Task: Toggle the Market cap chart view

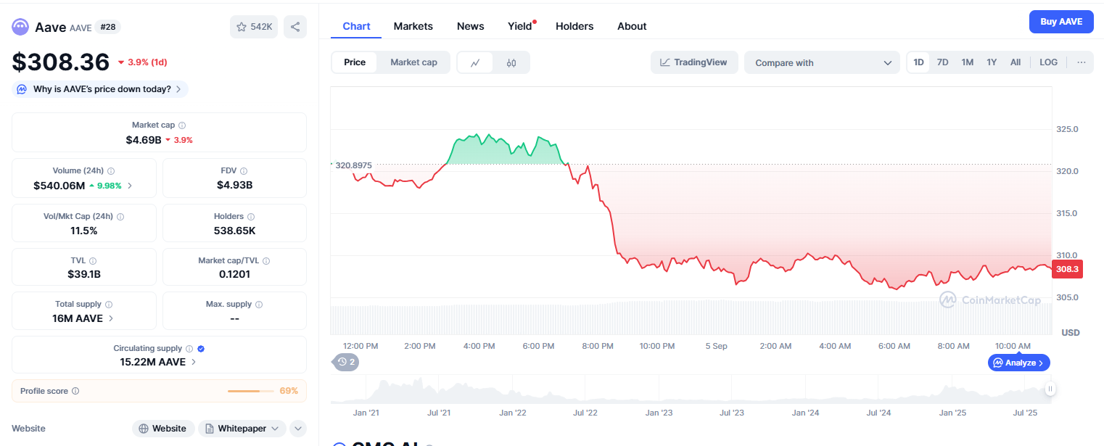Action: (413, 62)
